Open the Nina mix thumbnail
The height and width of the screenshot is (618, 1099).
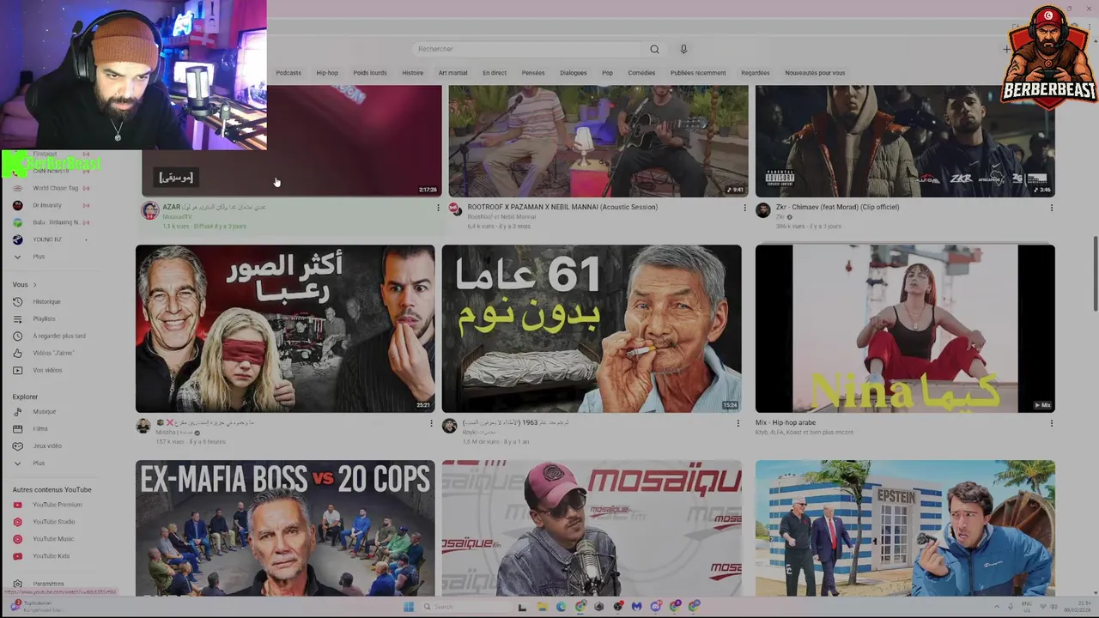[x=905, y=329]
